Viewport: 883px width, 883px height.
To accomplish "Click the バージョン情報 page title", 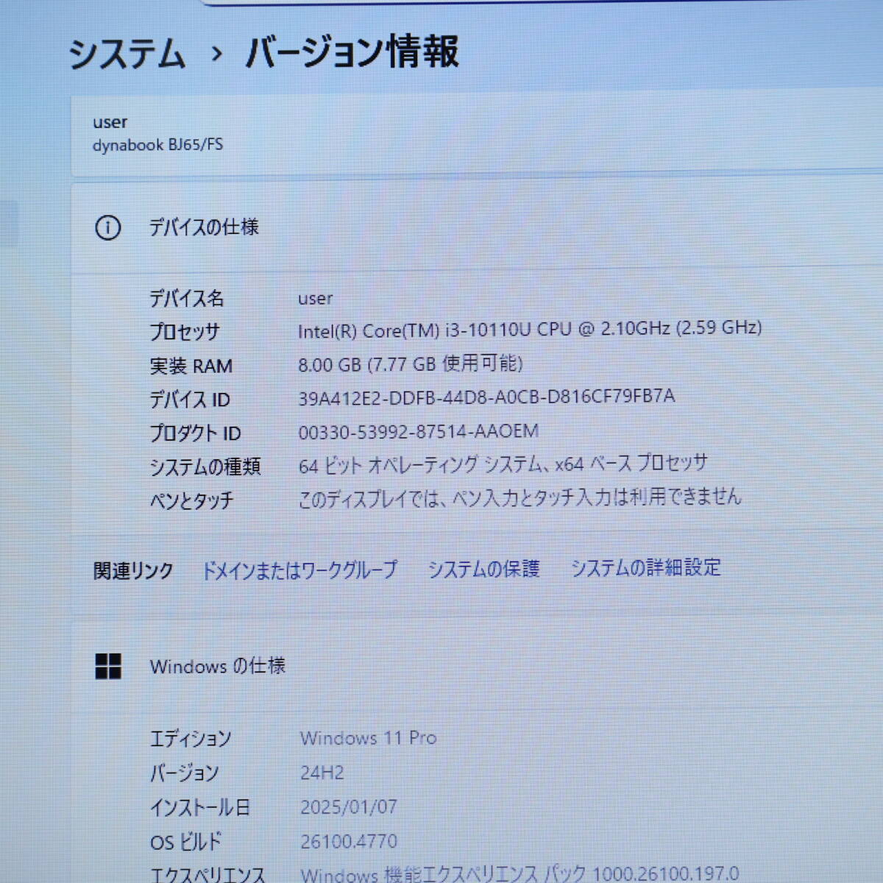I will pyautogui.click(x=352, y=52).
